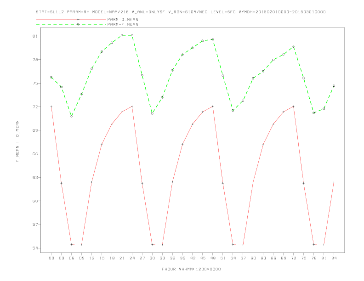Screen dimensions: 364x281
Task: Click the chart title starting with STAT=SL1L2
Action: click(x=181, y=12)
